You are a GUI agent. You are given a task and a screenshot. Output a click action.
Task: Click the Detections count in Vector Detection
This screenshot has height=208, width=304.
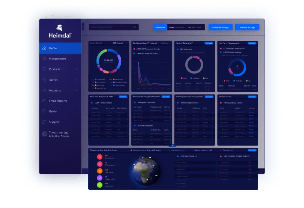click(x=184, y=49)
